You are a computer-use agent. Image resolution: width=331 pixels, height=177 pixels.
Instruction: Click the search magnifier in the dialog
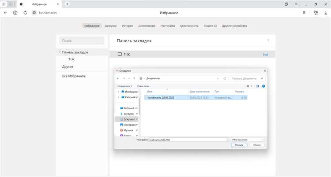[262, 78]
